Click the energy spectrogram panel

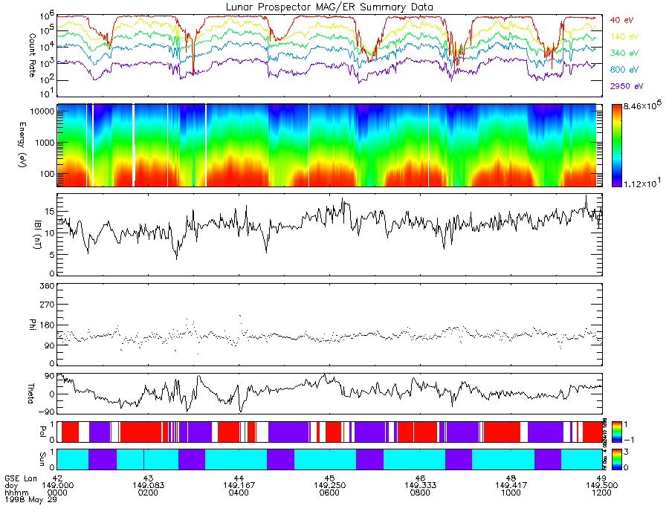coord(329,146)
